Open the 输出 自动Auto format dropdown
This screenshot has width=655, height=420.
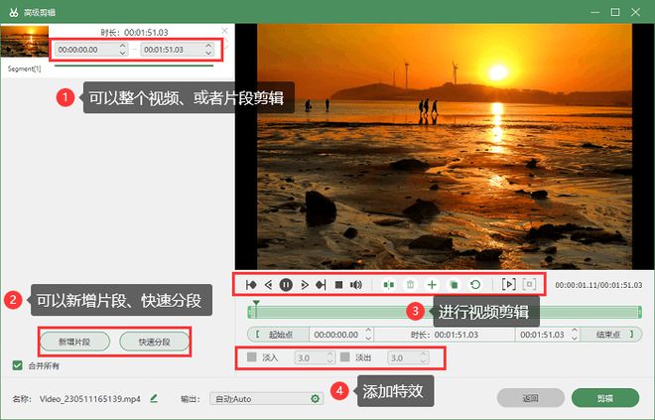(x=268, y=398)
